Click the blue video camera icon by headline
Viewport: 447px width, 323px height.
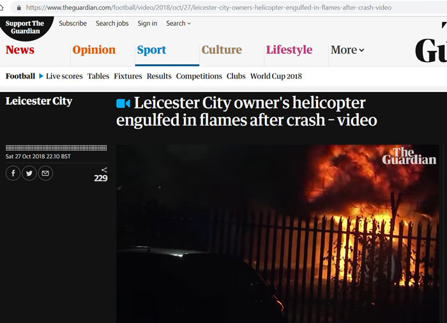[x=123, y=103]
